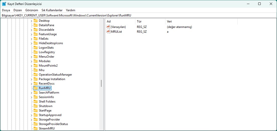
Task: Click the Mru folder icon
Action: (x=36, y=70)
